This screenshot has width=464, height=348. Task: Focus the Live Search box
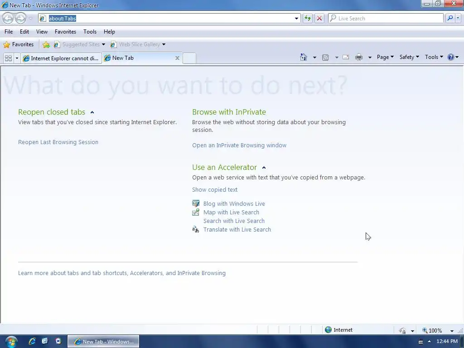point(386,18)
